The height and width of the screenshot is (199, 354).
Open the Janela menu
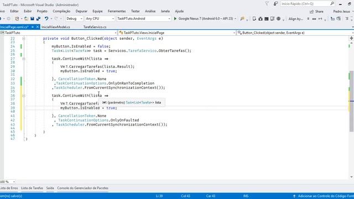coord(165,11)
